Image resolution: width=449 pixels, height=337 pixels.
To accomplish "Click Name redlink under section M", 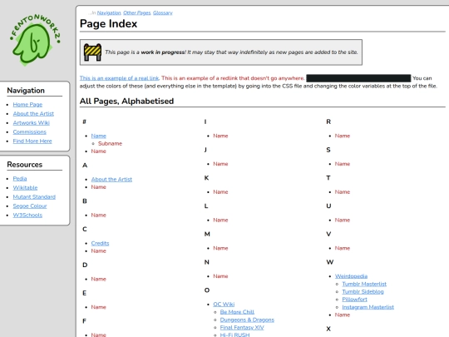I will coord(220,248).
